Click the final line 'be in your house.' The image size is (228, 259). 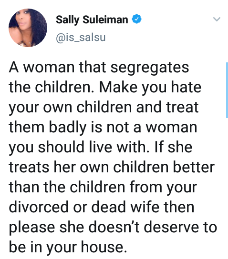(68, 248)
